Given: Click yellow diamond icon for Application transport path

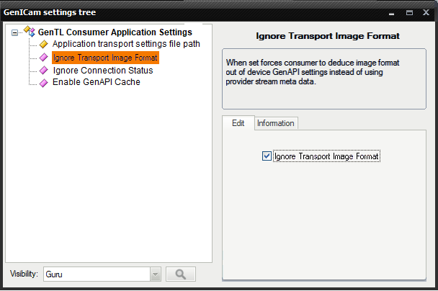Looking at the screenshot, I should click(x=43, y=45).
